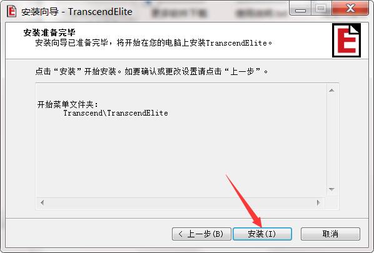374x253 pixels.
Task: Click the vertical scrollbar up arrow
Action: point(331,91)
